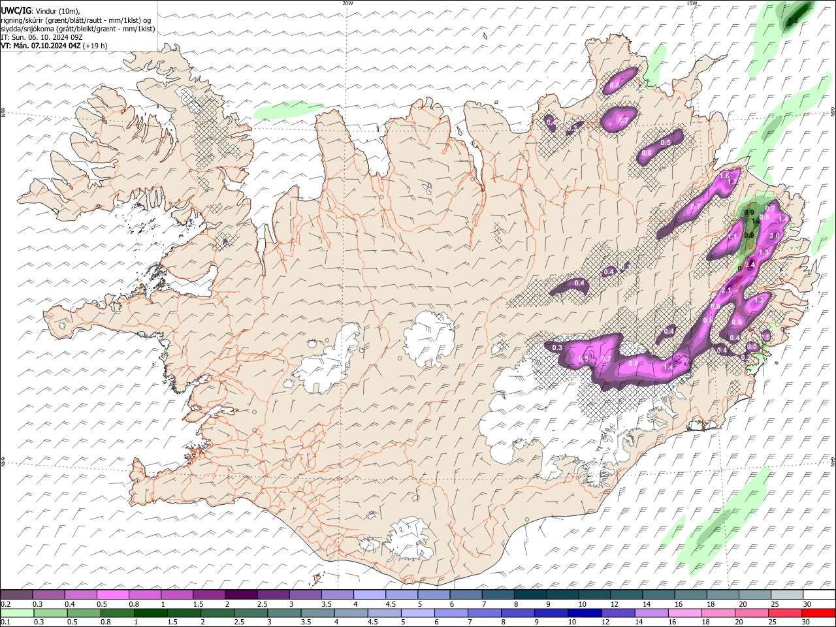This screenshot has height=627, width=836.
Task: Click the 'IT: Sun. 06. 10. 2024 09Z' line
Action: coord(42,37)
